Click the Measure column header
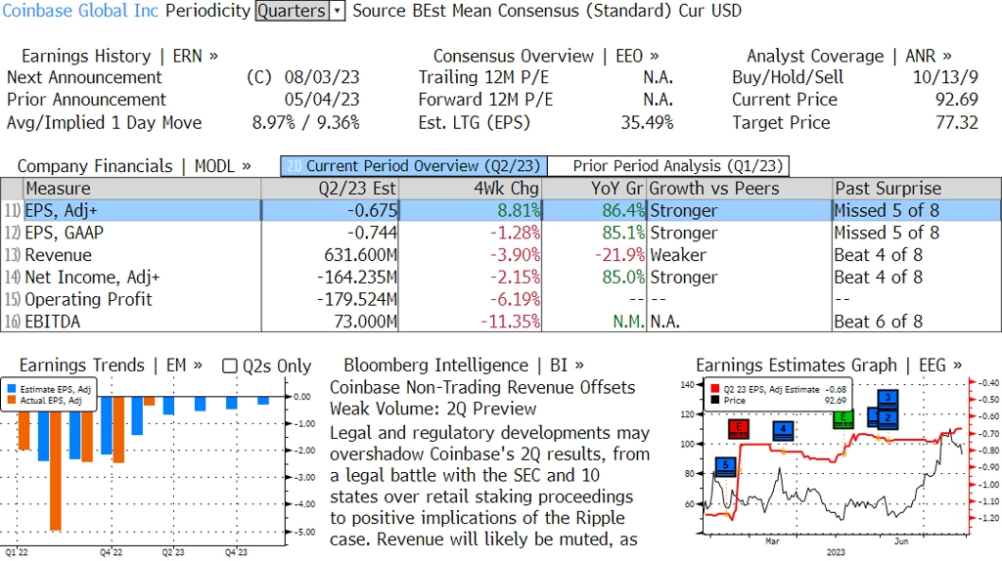Image resolution: width=1002 pixels, height=561 pixels. point(142,189)
